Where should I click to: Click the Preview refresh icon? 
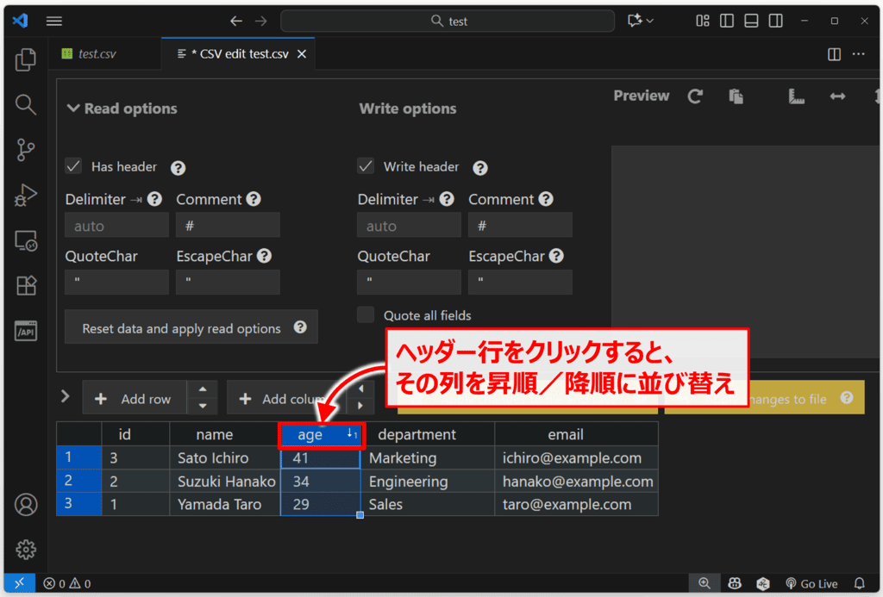695,96
